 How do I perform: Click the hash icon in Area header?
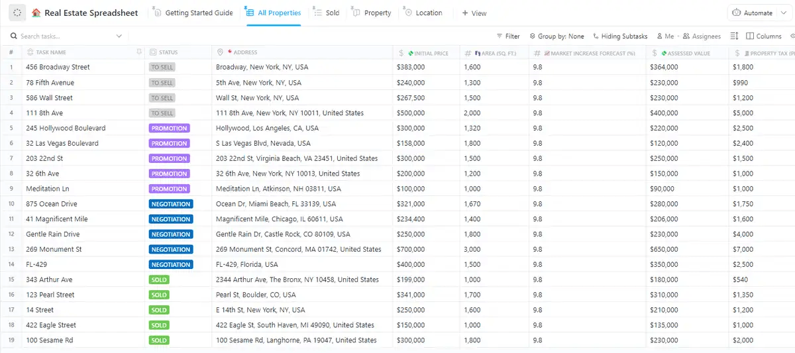click(x=468, y=53)
